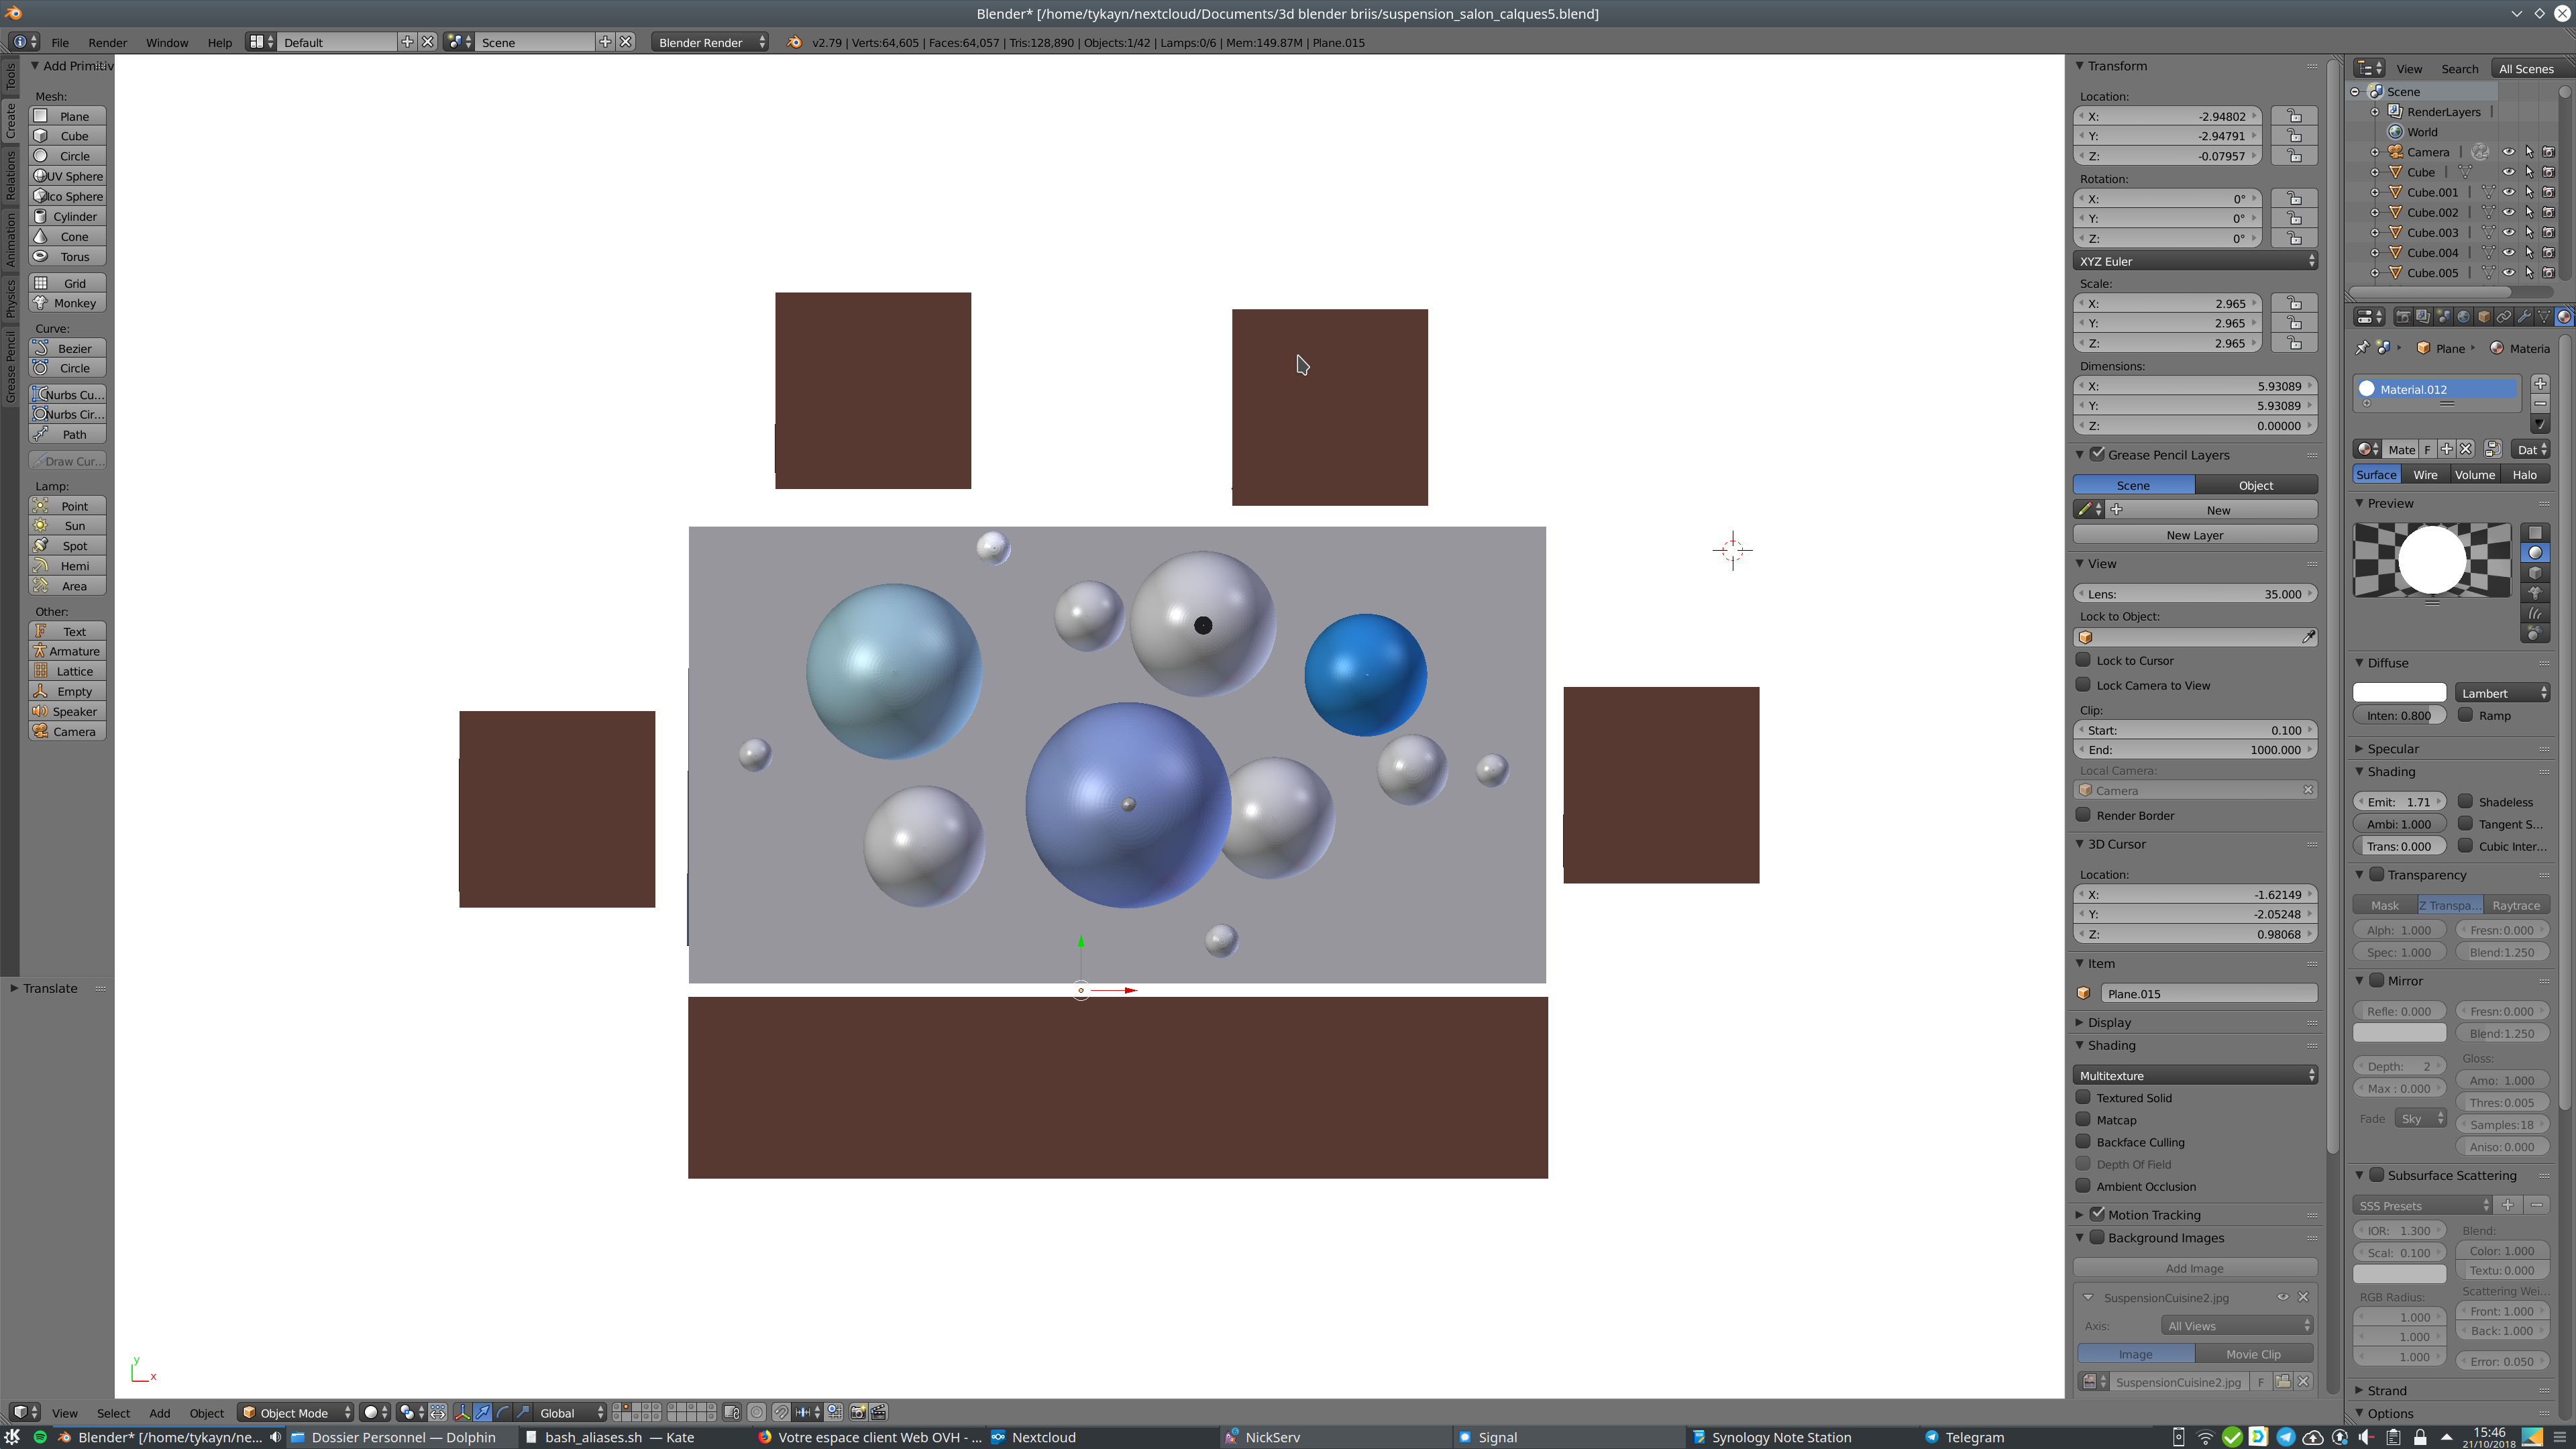
Task: Open XYZ Euler rotation mode dropdown
Action: click(2195, 261)
